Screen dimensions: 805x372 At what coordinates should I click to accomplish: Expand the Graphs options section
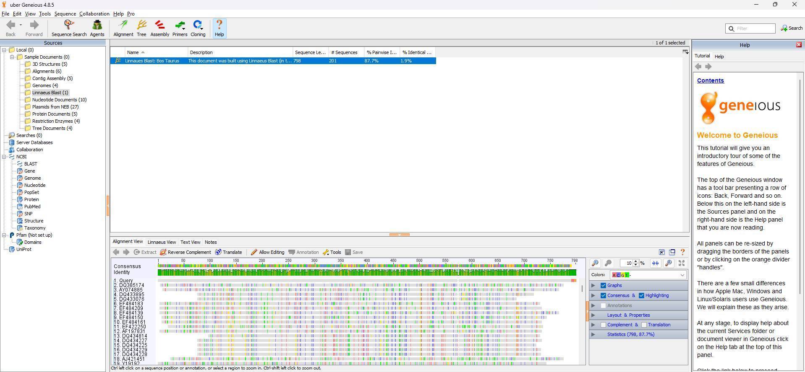pyautogui.click(x=593, y=285)
